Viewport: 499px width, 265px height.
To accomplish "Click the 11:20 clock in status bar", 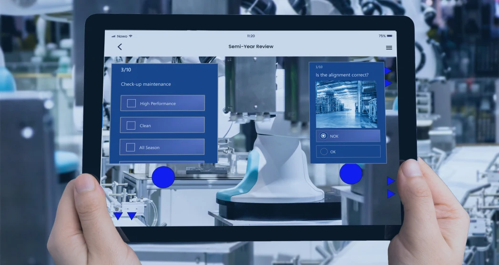I will tap(251, 36).
